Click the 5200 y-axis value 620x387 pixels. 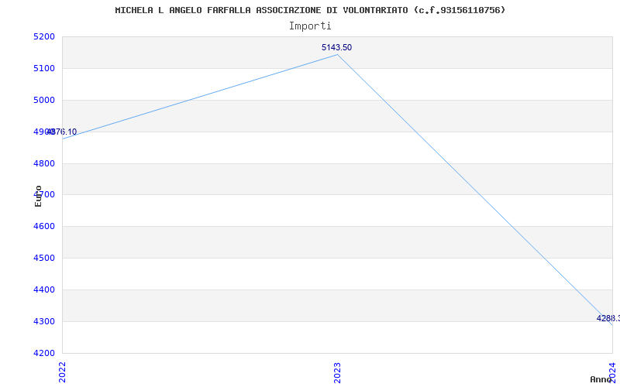tap(44, 36)
